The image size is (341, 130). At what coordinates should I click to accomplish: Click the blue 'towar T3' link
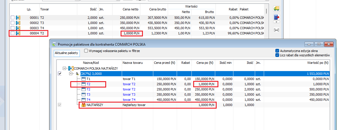[x=129, y=94]
